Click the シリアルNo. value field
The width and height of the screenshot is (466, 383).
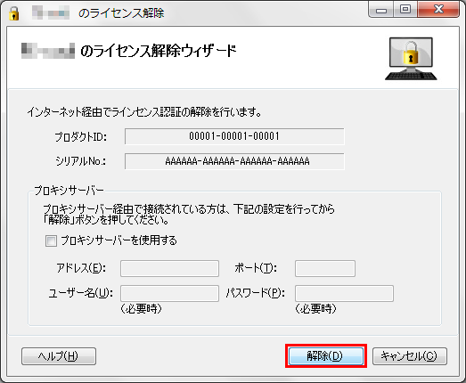pos(234,161)
